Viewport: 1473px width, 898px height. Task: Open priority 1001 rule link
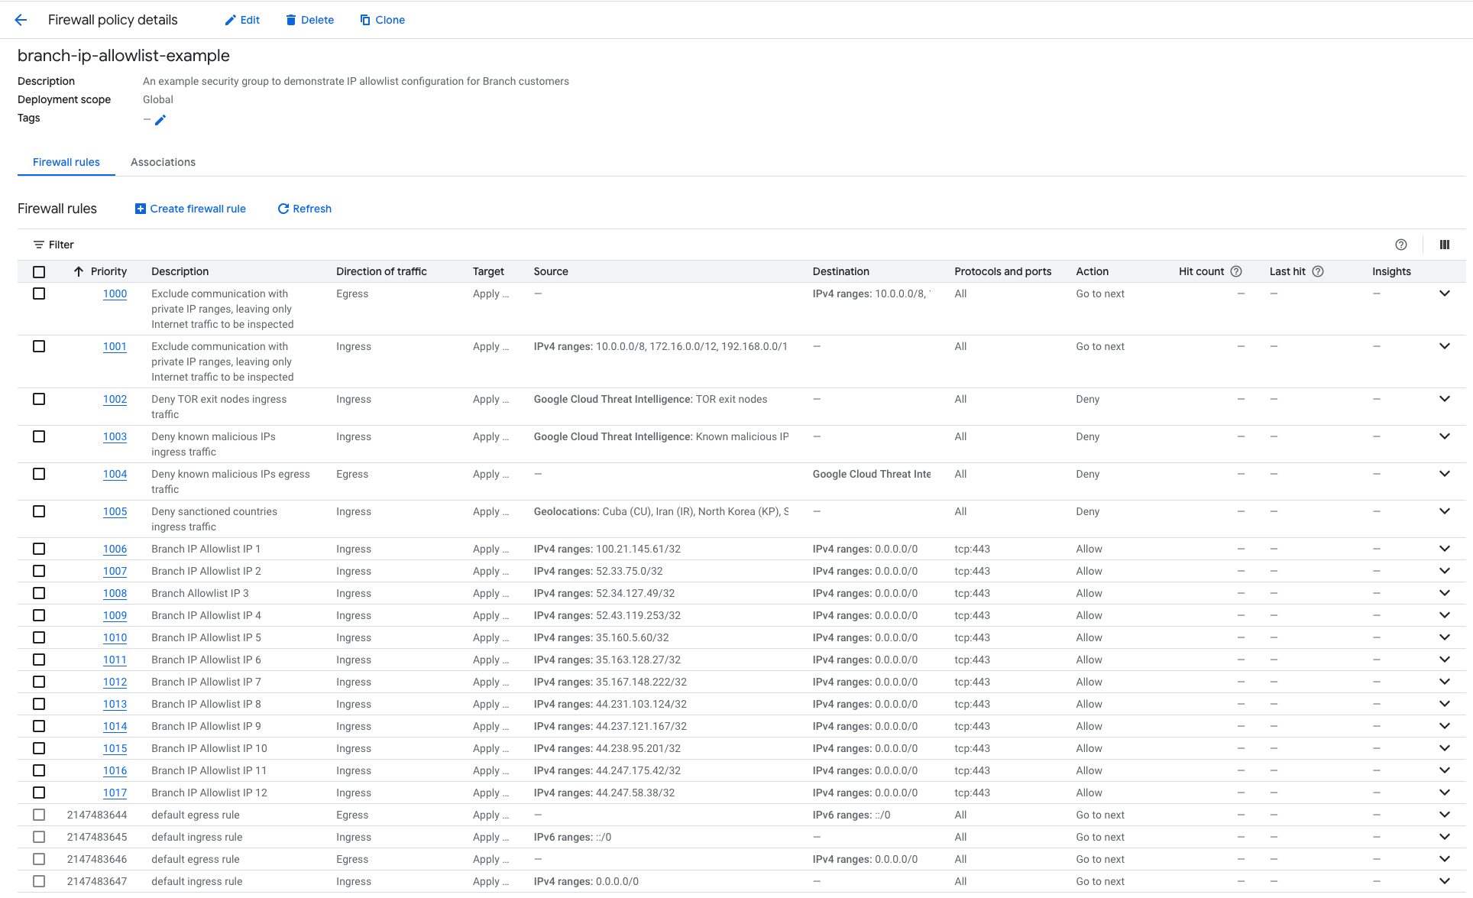pos(115,346)
